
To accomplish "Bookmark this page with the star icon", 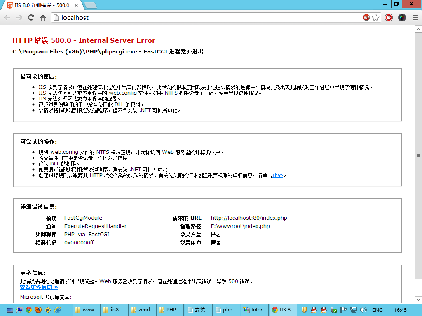I will (x=376, y=17).
